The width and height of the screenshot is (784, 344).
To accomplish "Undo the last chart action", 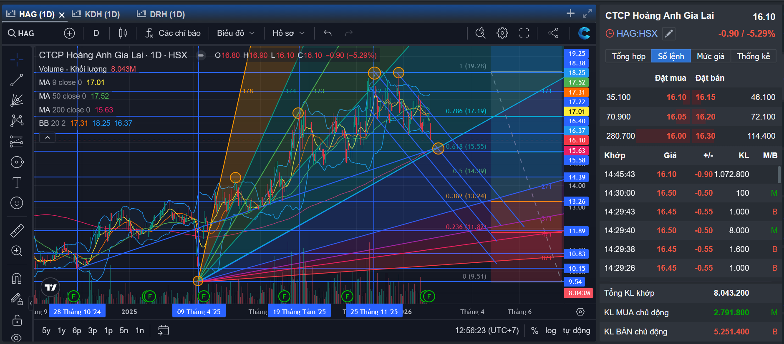I will pyautogui.click(x=328, y=33).
